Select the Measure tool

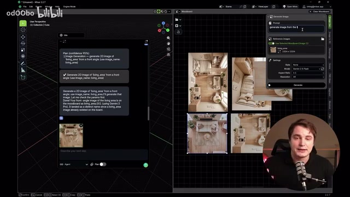(23, 70)
